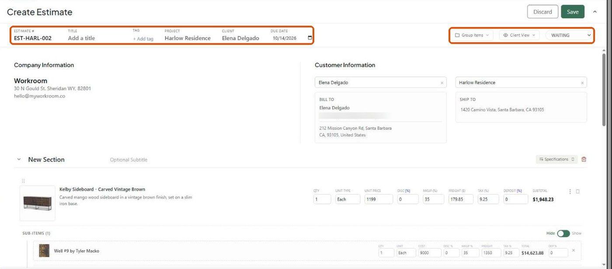Add a tag to the estimate

143,38
